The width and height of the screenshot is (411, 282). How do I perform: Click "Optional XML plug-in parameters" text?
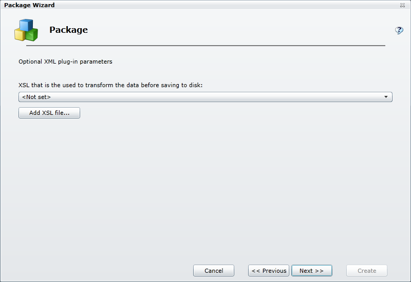point(65,62)
